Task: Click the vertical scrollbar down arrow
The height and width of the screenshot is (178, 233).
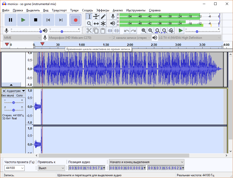Action: coord(231,151)
